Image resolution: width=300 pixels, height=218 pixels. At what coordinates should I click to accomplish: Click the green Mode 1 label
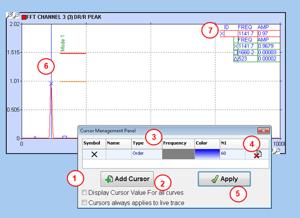coord(63,43)
